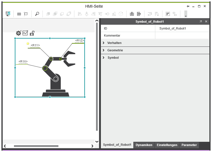Open the Parameter tab
The image size is (212, 152).
[189, 145]
